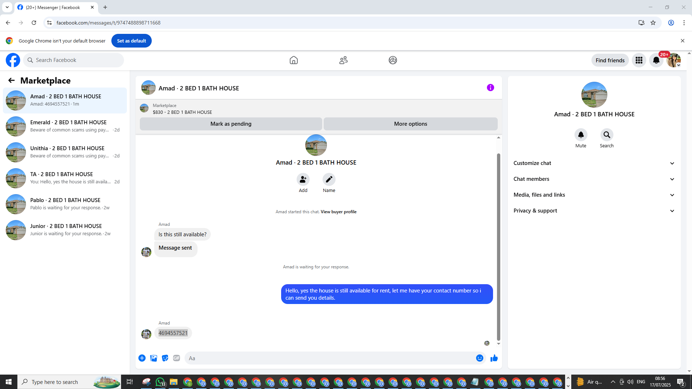Set Chrome as default browser
The height and width of the screenshot is (389, 692).
pyautogui.click(x=132, y=41)
